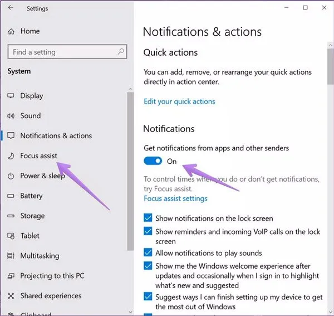334x316 pixels.
Task: Open the Multitasking settings page
Action: click(39, 256)
